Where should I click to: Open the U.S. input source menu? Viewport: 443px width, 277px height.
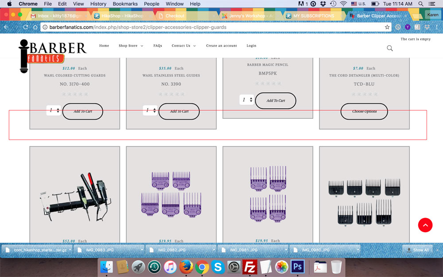tap(358, 4)
